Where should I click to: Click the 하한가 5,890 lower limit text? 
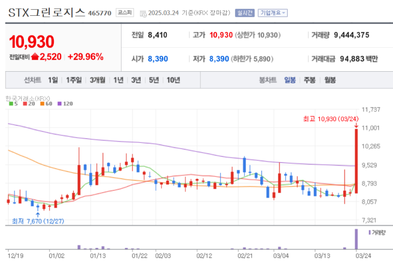point(252,58)
